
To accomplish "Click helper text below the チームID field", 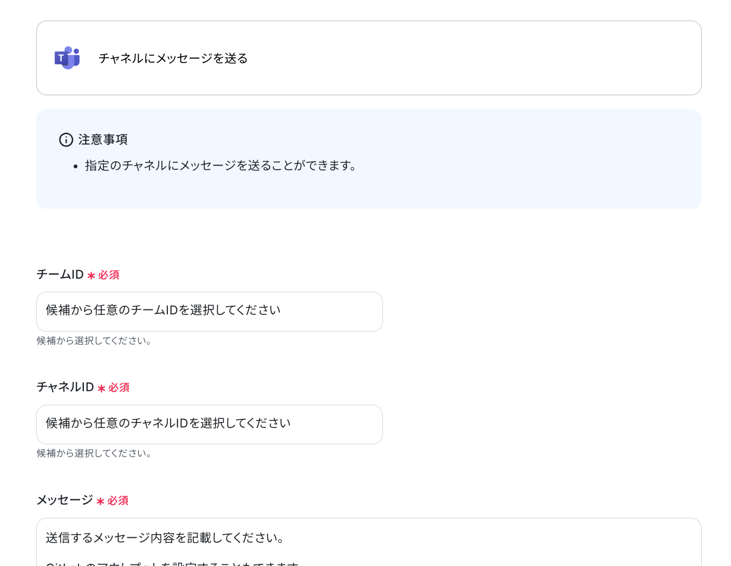I will coord(94,341).
